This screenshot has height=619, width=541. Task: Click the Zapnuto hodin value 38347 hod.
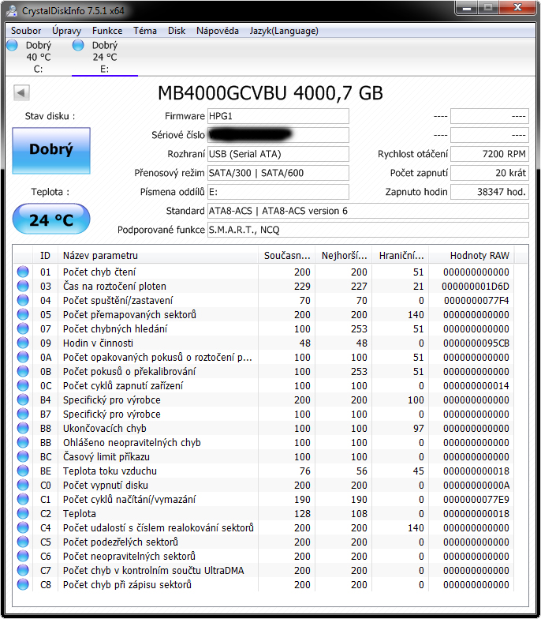point(489,192)
